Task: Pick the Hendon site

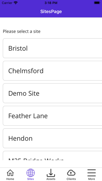Action: click(x=53, y=138)
